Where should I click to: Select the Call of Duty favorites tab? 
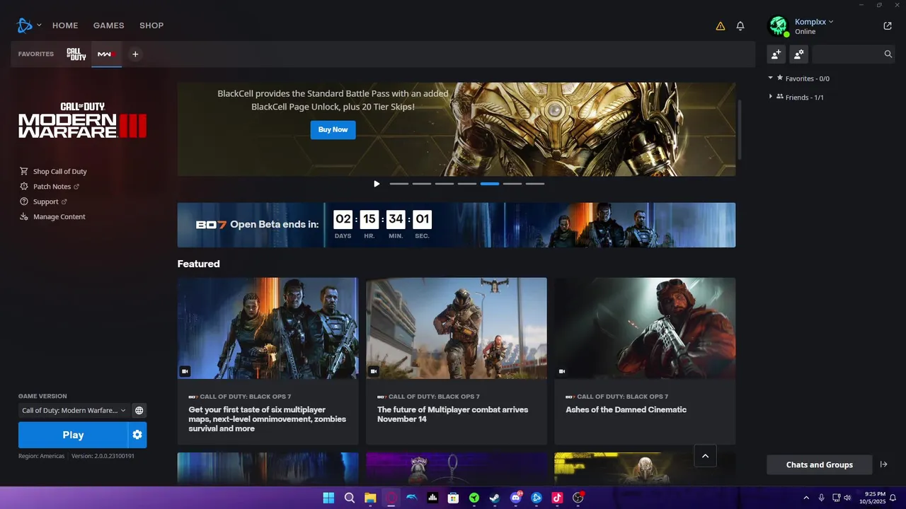76,54
